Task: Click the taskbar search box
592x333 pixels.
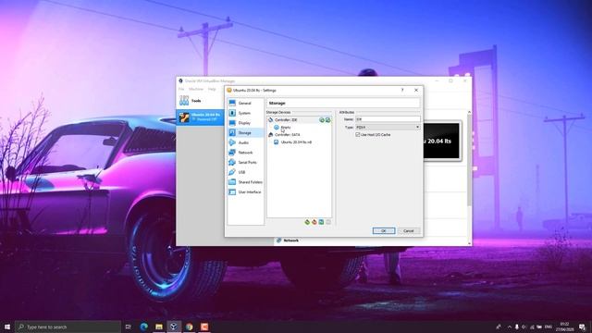Action: pos(68,327)
